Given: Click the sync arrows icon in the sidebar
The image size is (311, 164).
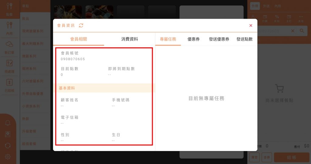Looking at the screenshot, I should [x=8, y=145].
